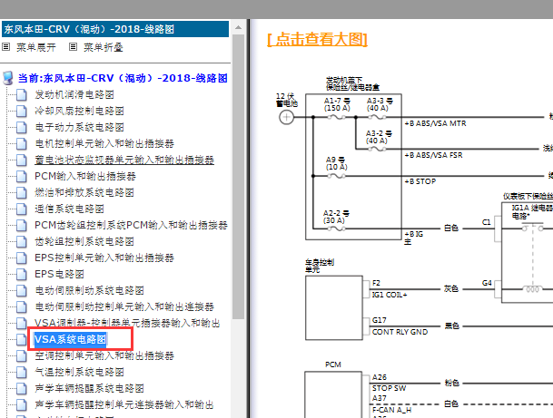Click the +B STOP label in diagram

[420, 181]
